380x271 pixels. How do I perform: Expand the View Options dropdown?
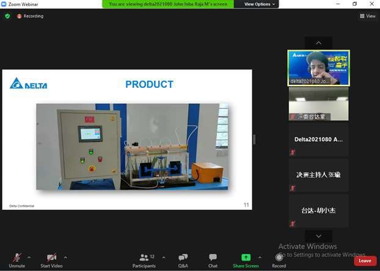259,4
